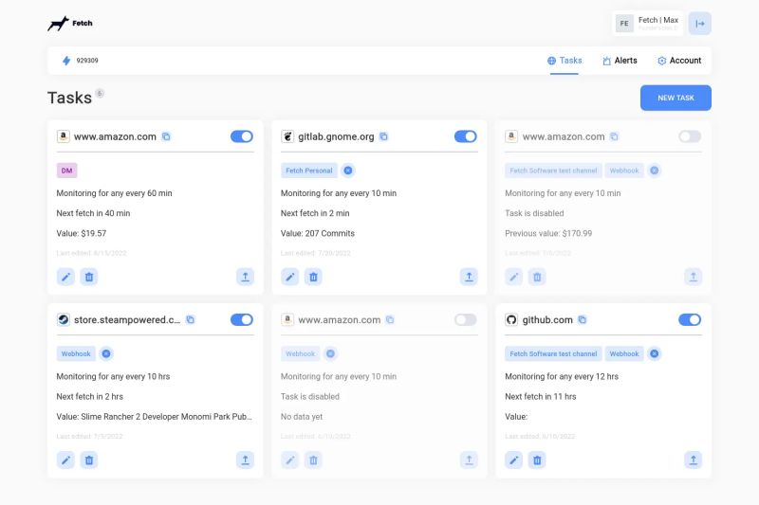Switch to the Tasks tab
759x505 pixels.
[565, 61]
